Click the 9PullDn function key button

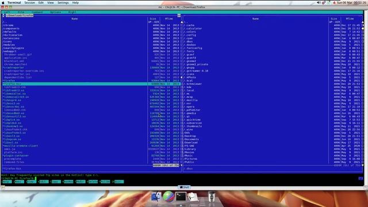[105, 182]
